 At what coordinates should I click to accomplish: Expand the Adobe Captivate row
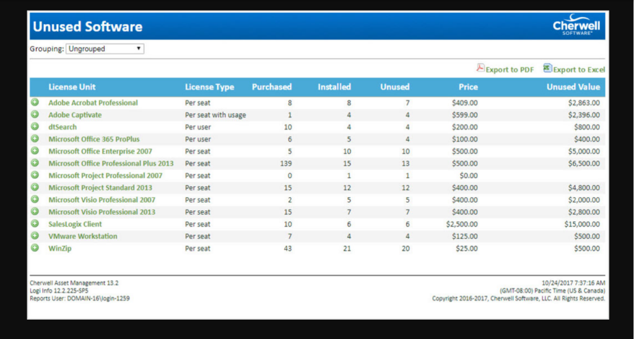click(x=35, y=114)
